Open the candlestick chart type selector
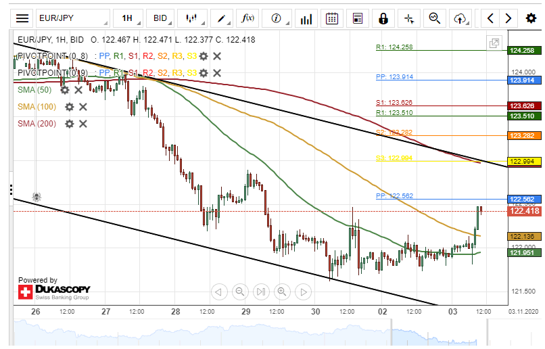 [192, 18]
